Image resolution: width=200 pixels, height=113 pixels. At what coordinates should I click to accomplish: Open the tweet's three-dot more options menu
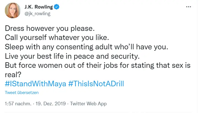[188, 7]
